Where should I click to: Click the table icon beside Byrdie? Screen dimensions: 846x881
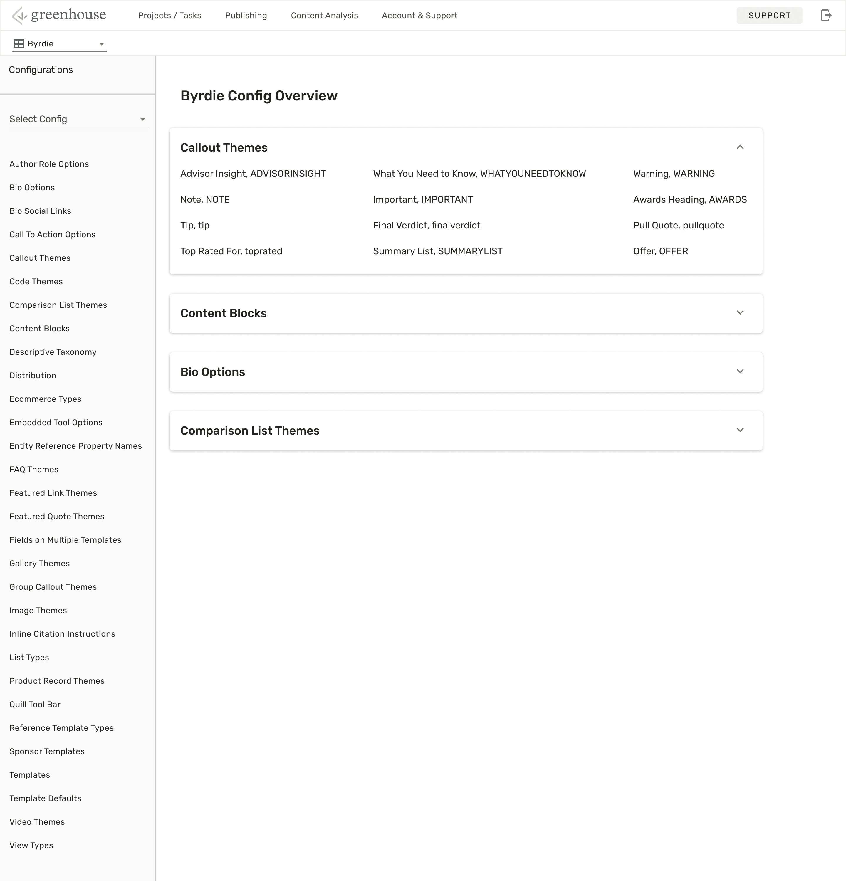pyautogui.click(x=19, y=43)
